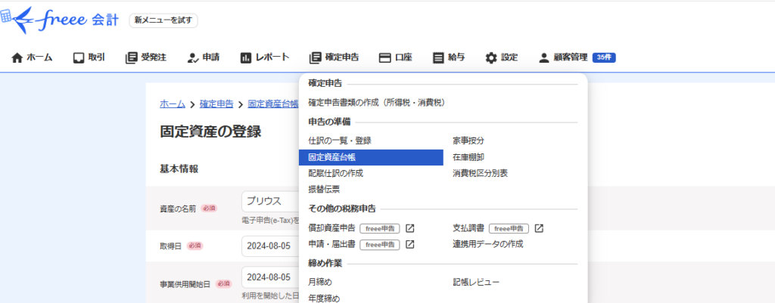Image resolution: width=775 pixels, height=303 pixels.
Task: Select 固定資産台帳 from the menu
Action: [332, 157]
